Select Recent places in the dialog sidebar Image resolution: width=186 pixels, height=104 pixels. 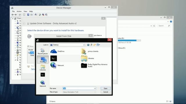click(43, 51)
